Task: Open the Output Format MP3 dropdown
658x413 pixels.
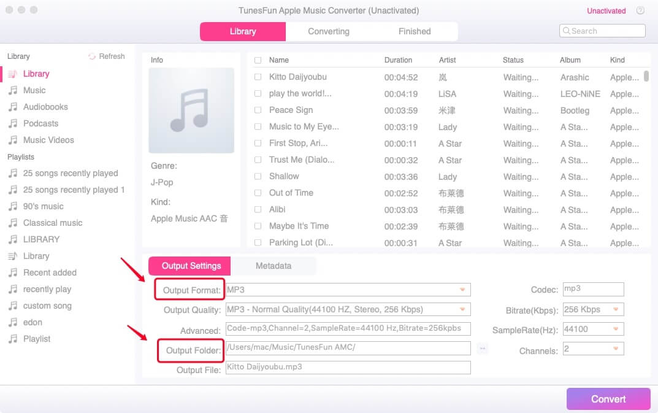Action: tap(348, 290)
